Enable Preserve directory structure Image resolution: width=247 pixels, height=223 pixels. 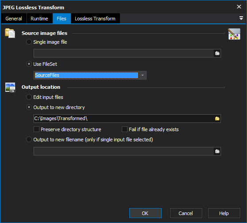[x=36, y=129]
